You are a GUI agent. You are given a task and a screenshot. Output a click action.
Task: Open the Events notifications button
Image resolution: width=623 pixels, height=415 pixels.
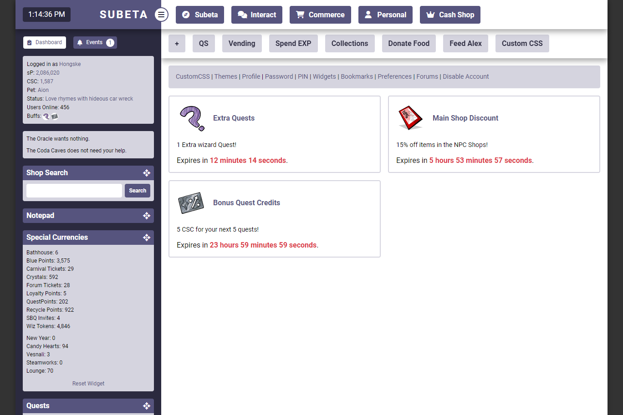click(x=95, y=42)
